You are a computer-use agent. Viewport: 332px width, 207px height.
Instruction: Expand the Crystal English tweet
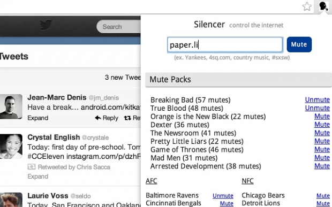37,177
